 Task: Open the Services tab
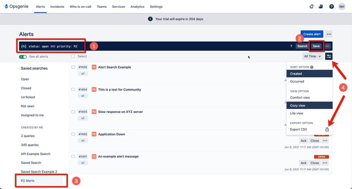119,7
